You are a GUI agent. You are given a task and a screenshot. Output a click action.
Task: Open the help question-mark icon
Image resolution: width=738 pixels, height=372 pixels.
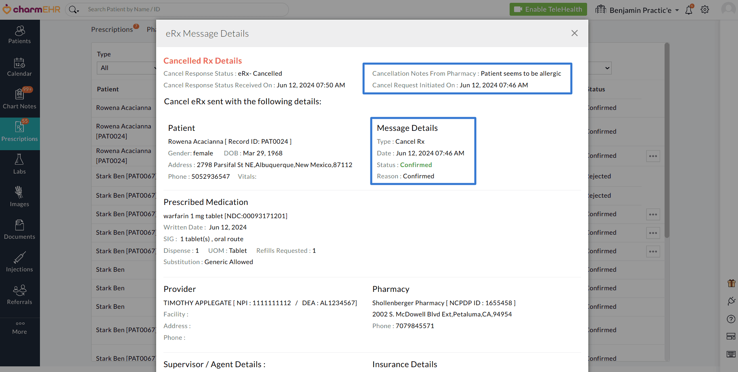point(731,319)
